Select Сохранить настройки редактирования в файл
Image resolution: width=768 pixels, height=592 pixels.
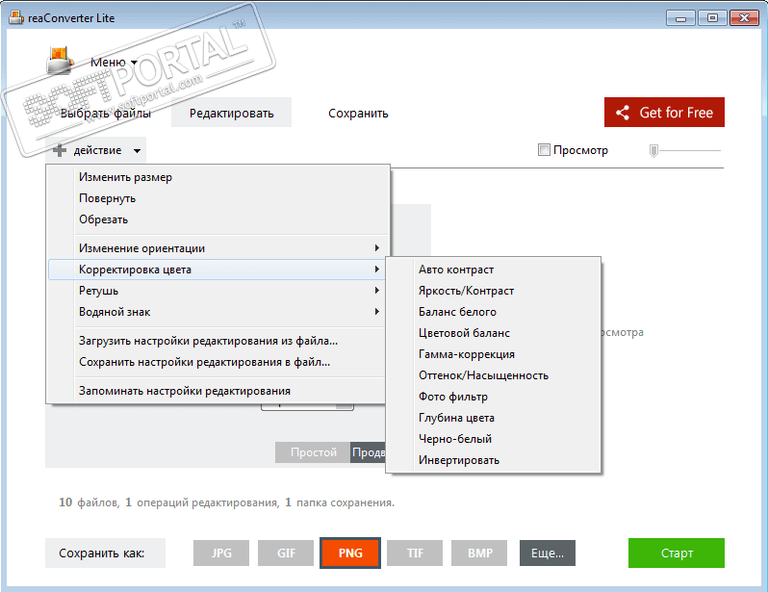[217, 362]
